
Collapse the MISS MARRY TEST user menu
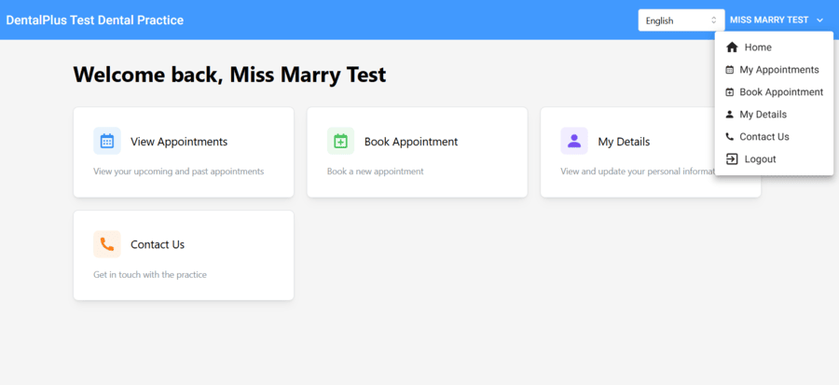click(769, 21)
